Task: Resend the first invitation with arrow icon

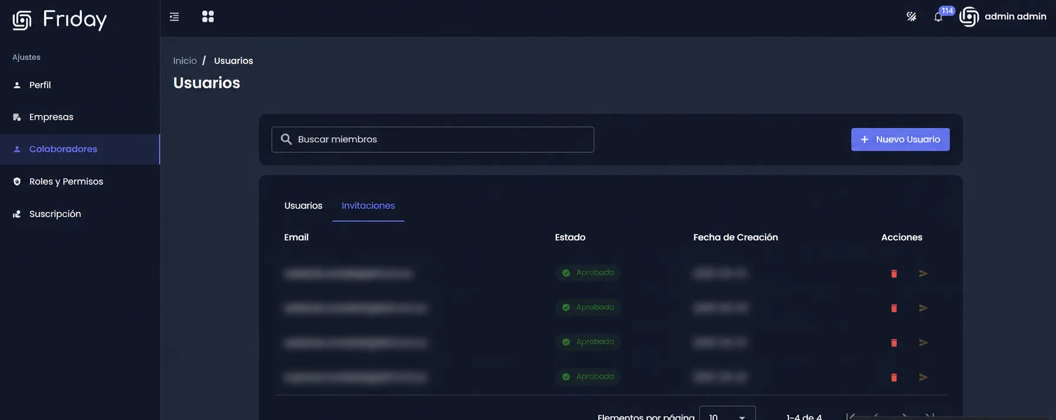Action: (923, 273)
